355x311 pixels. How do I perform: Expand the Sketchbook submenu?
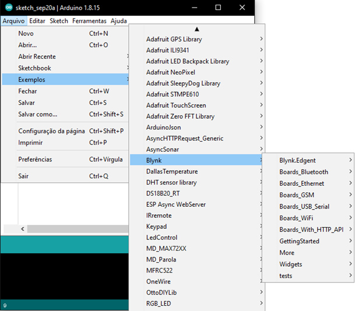(x=65, y=68)
